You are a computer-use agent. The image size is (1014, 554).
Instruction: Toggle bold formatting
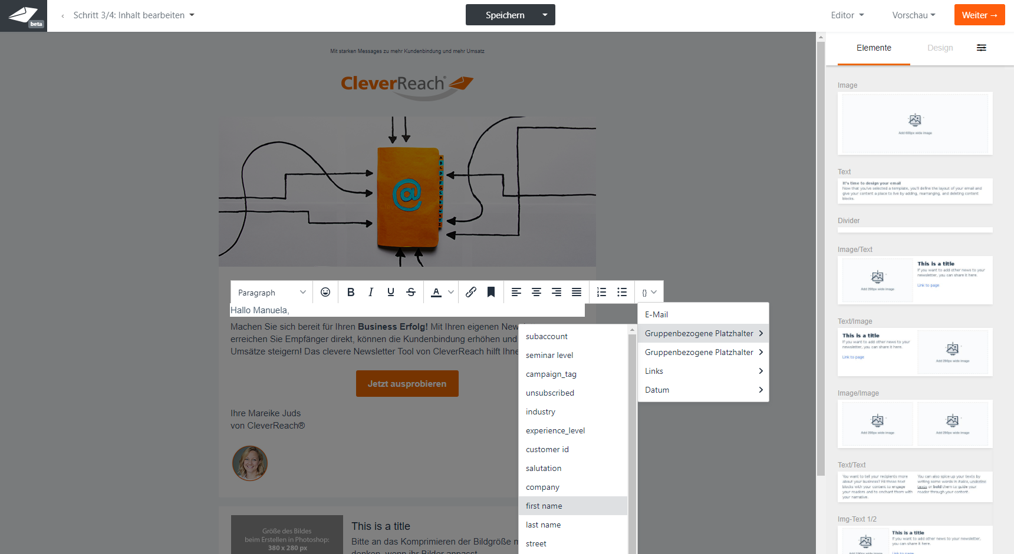(351, 292)
